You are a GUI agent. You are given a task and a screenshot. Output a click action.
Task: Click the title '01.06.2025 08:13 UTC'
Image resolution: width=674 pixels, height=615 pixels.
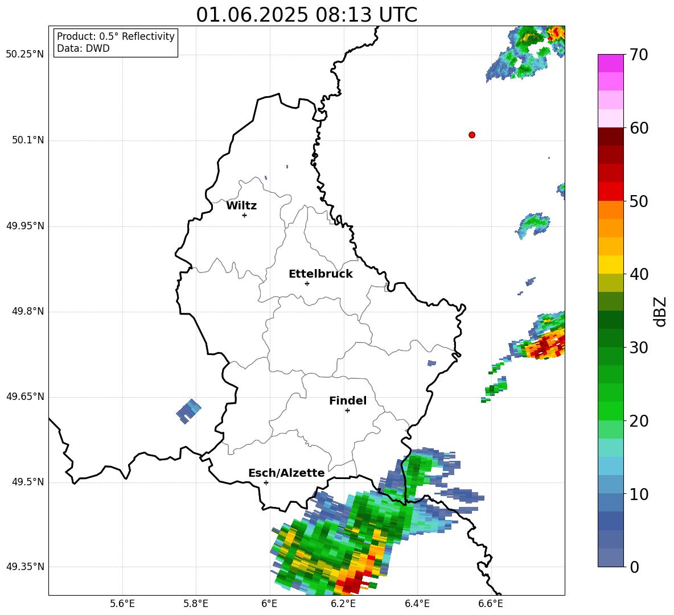(307, 15)
